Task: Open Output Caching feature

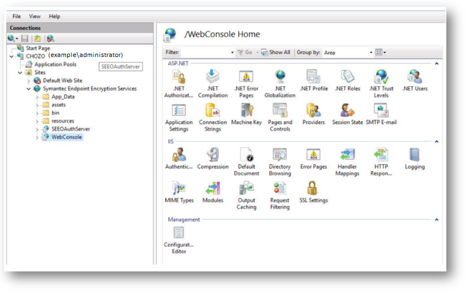Action: coord(247,195)
